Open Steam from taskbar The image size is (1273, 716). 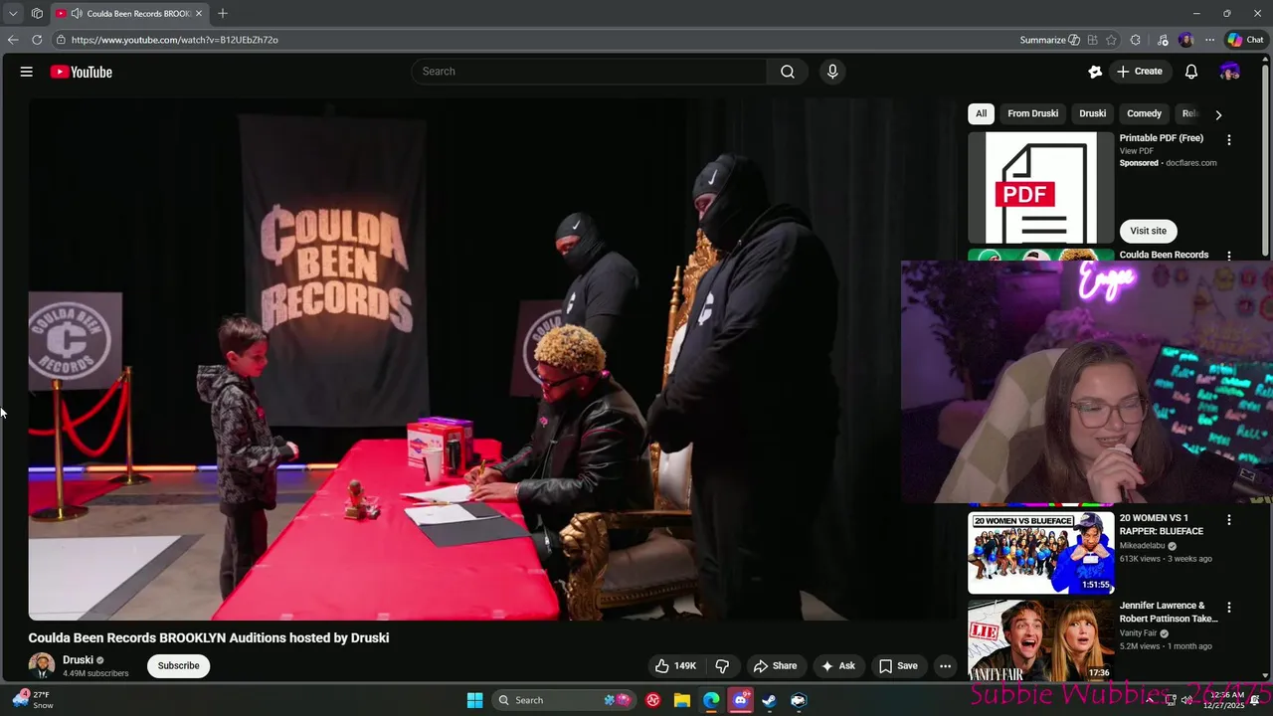(x=769, y=700)
